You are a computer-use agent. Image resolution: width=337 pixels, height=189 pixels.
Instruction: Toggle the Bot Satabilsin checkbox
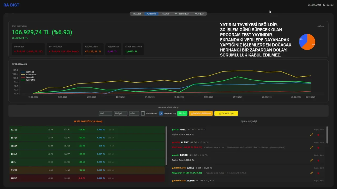click(143, 113)
